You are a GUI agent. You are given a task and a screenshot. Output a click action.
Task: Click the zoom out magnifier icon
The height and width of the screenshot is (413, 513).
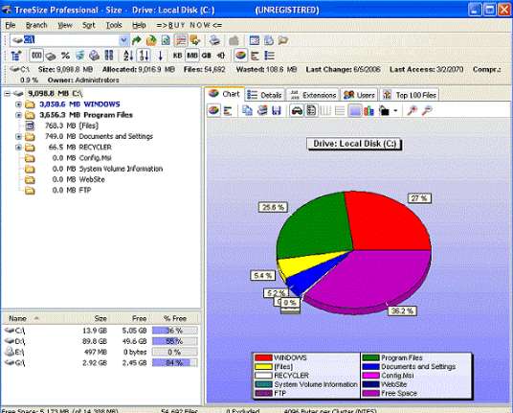(x=427, y=110)
